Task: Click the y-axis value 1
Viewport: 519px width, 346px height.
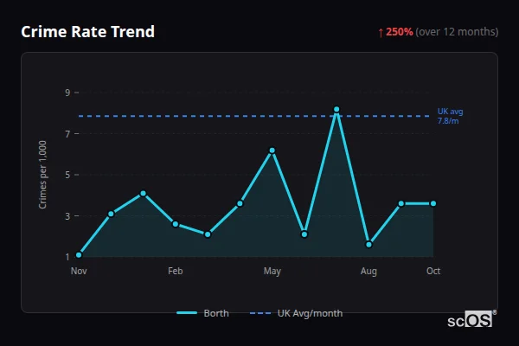Action: (67, 257)
